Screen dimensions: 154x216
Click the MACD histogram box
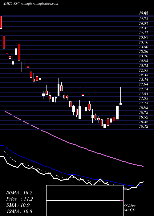coord(85,201)
